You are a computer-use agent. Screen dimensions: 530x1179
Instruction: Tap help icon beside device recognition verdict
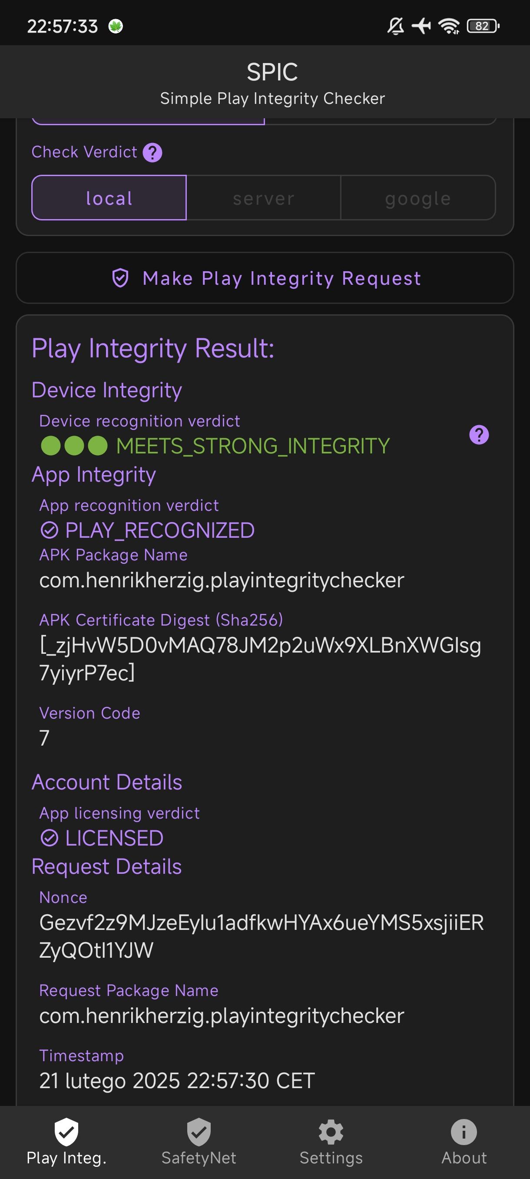point(479,435)
